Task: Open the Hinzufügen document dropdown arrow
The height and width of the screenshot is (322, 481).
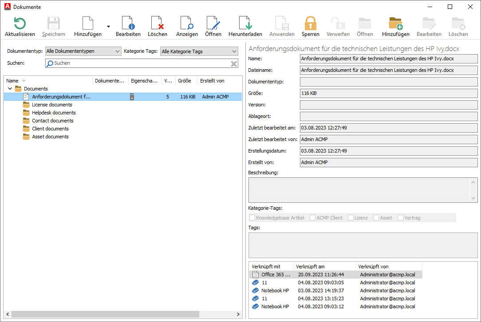Action: [x=108, y=27]
